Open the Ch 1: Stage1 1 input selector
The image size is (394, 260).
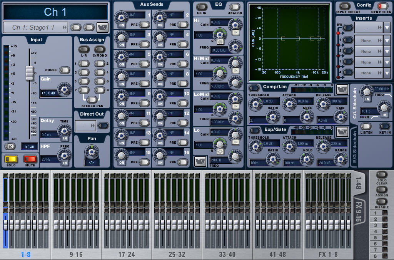[35, 27]
